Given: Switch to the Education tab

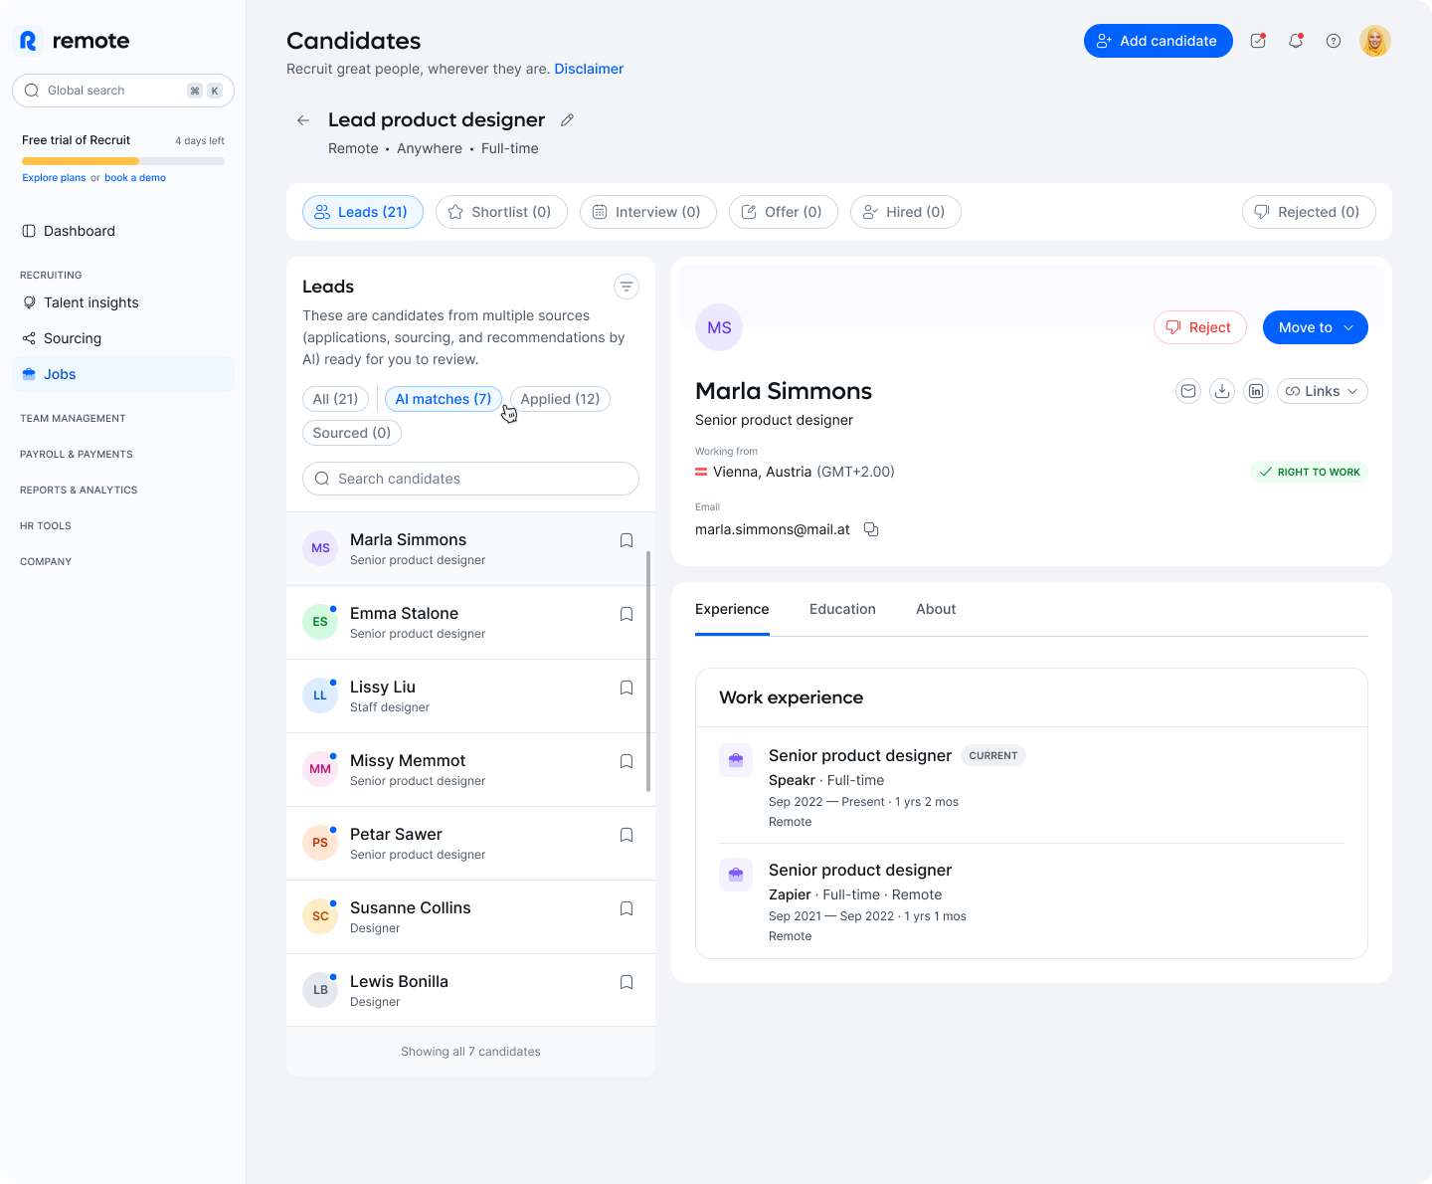Looking at the screenshot, I should tap(842, 609).
